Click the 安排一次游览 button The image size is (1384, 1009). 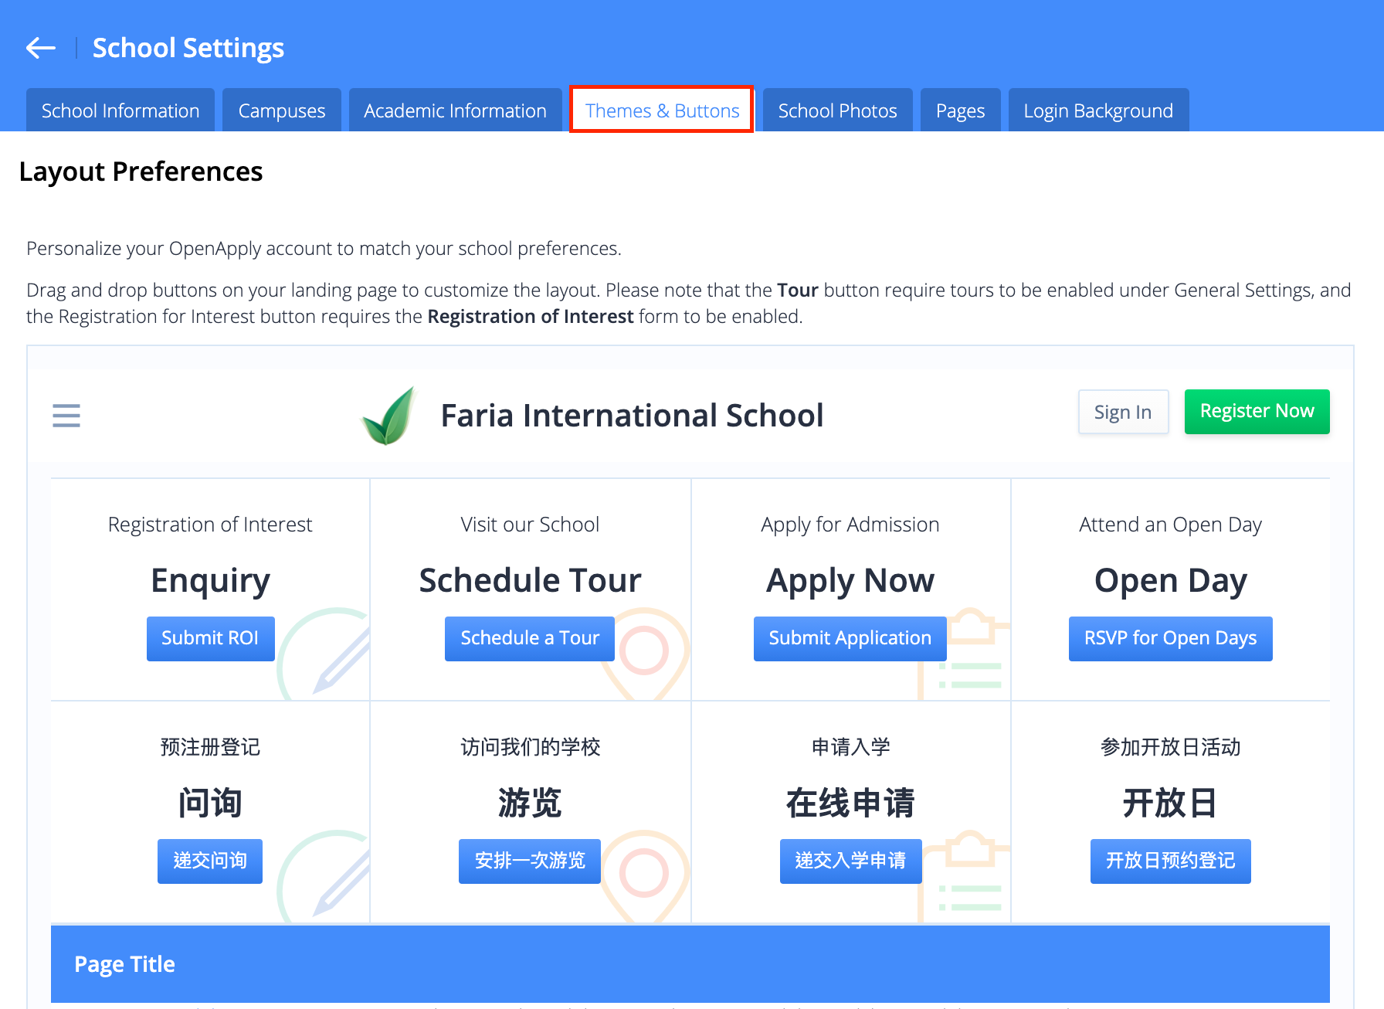pyautogui.click(x=530, y=861)
